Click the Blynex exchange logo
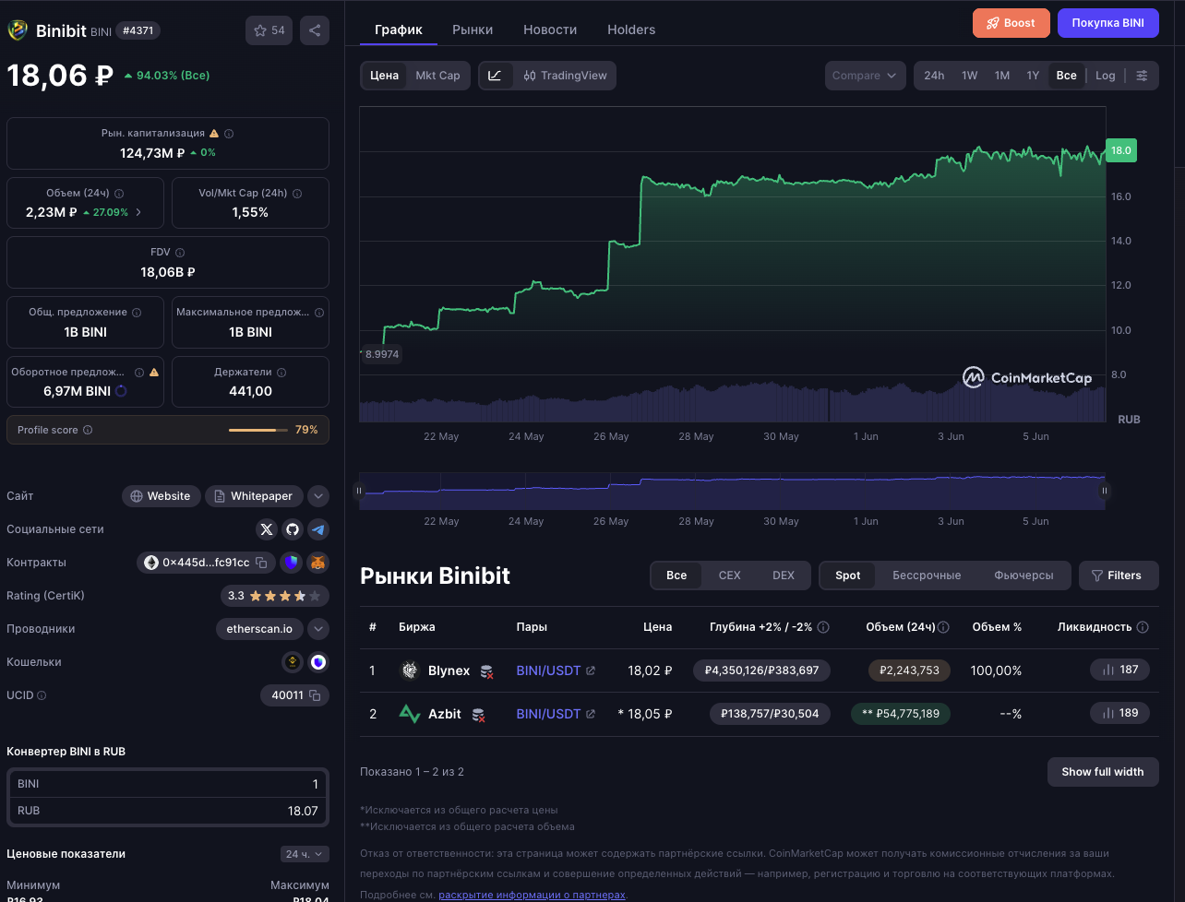The height and width of the screenshot is (902, 1185). point(410,671)
